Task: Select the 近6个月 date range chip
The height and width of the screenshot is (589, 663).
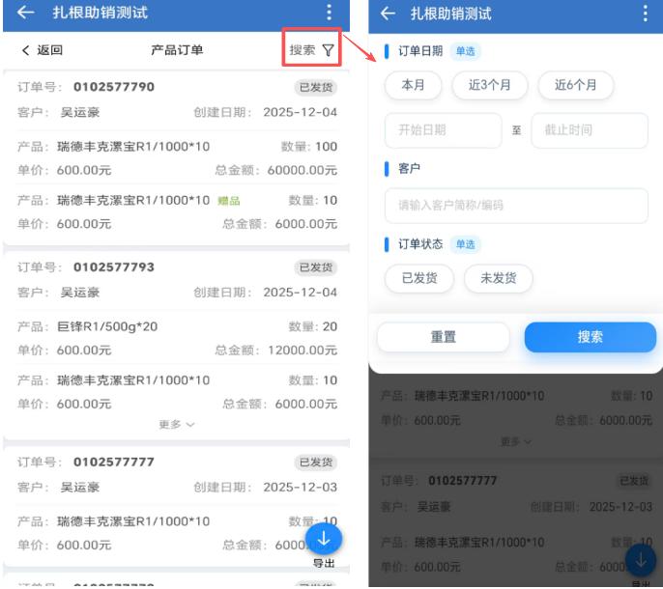Action: [x=575, y=85]
